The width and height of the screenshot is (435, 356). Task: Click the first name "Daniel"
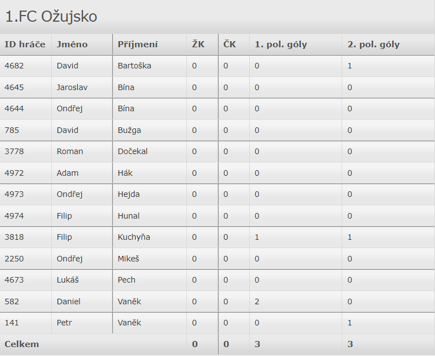click(x=69, y=301)
